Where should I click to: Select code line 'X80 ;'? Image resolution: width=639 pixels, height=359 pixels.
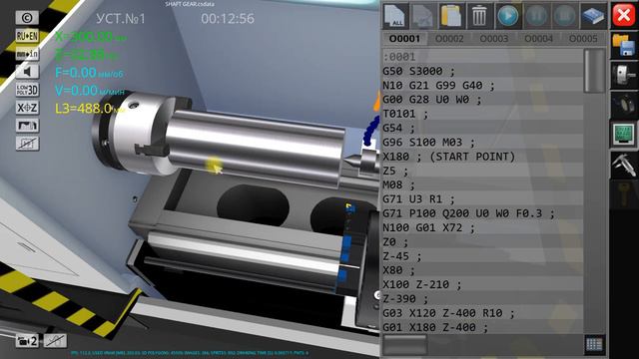483,270
